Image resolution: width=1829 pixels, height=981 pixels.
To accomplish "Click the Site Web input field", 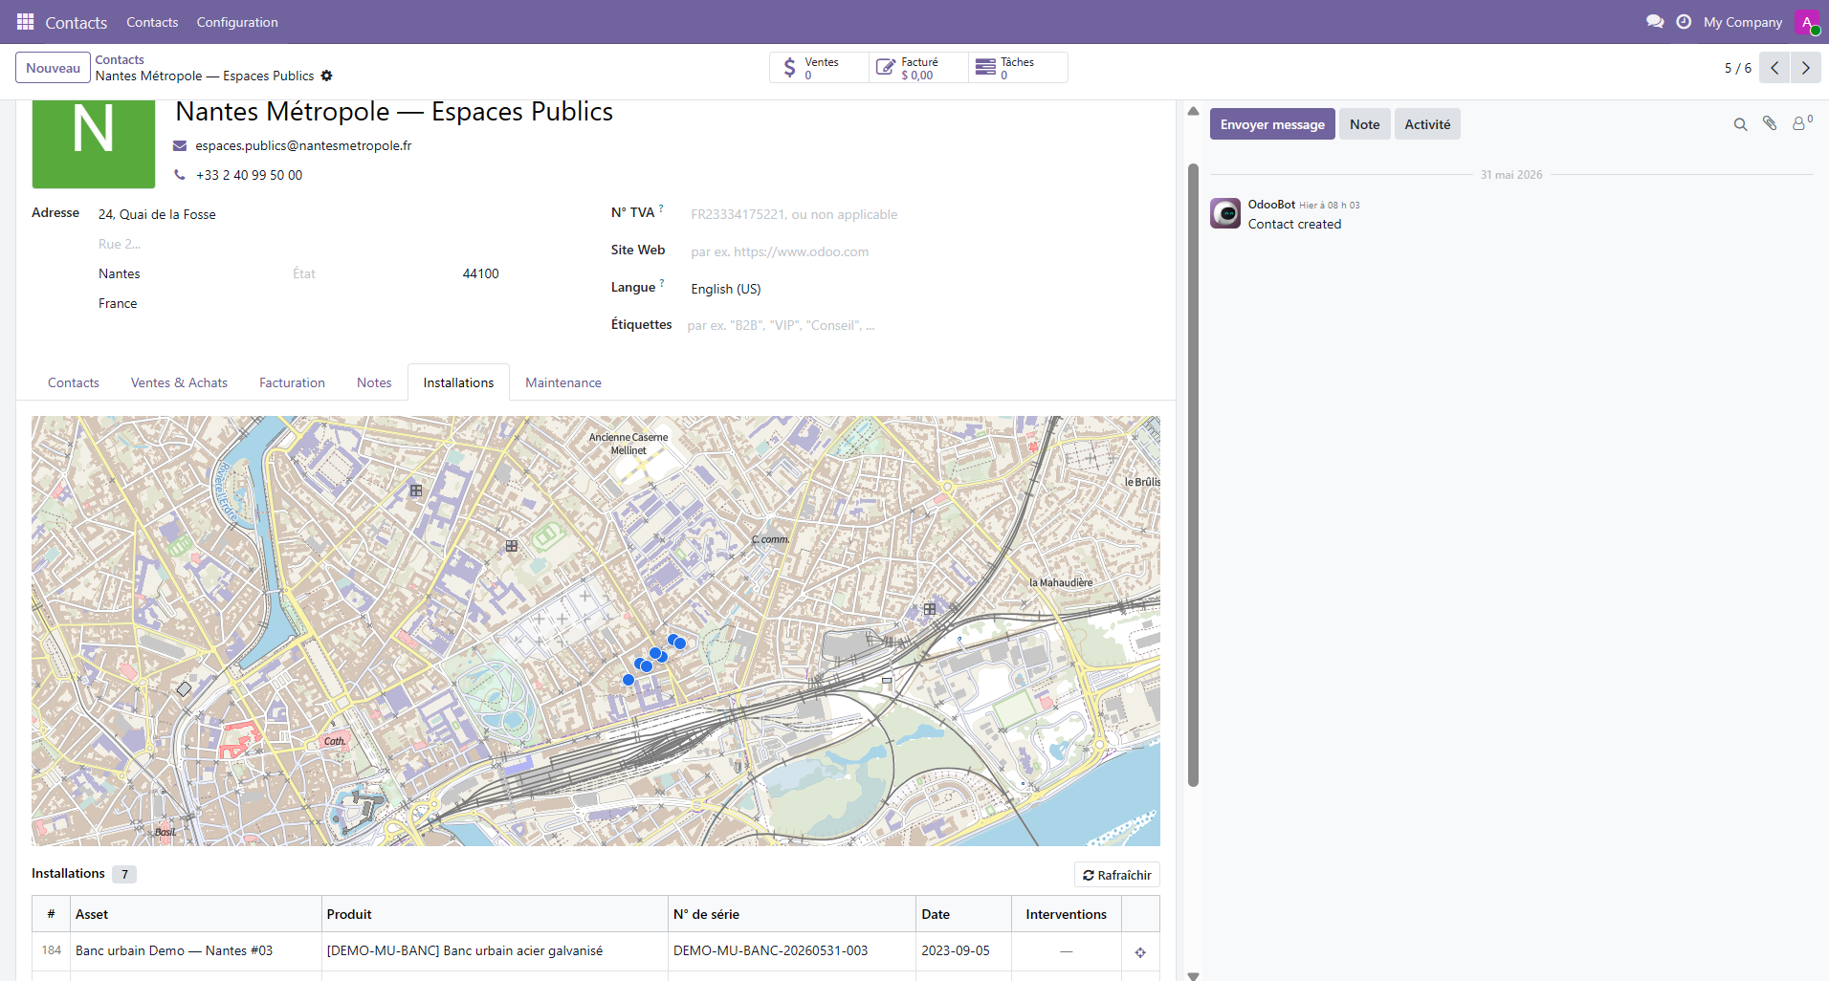I will point(923,251).
